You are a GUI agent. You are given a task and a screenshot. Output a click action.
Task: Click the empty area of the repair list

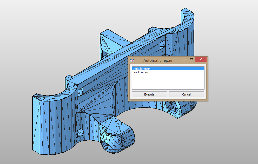168,82
